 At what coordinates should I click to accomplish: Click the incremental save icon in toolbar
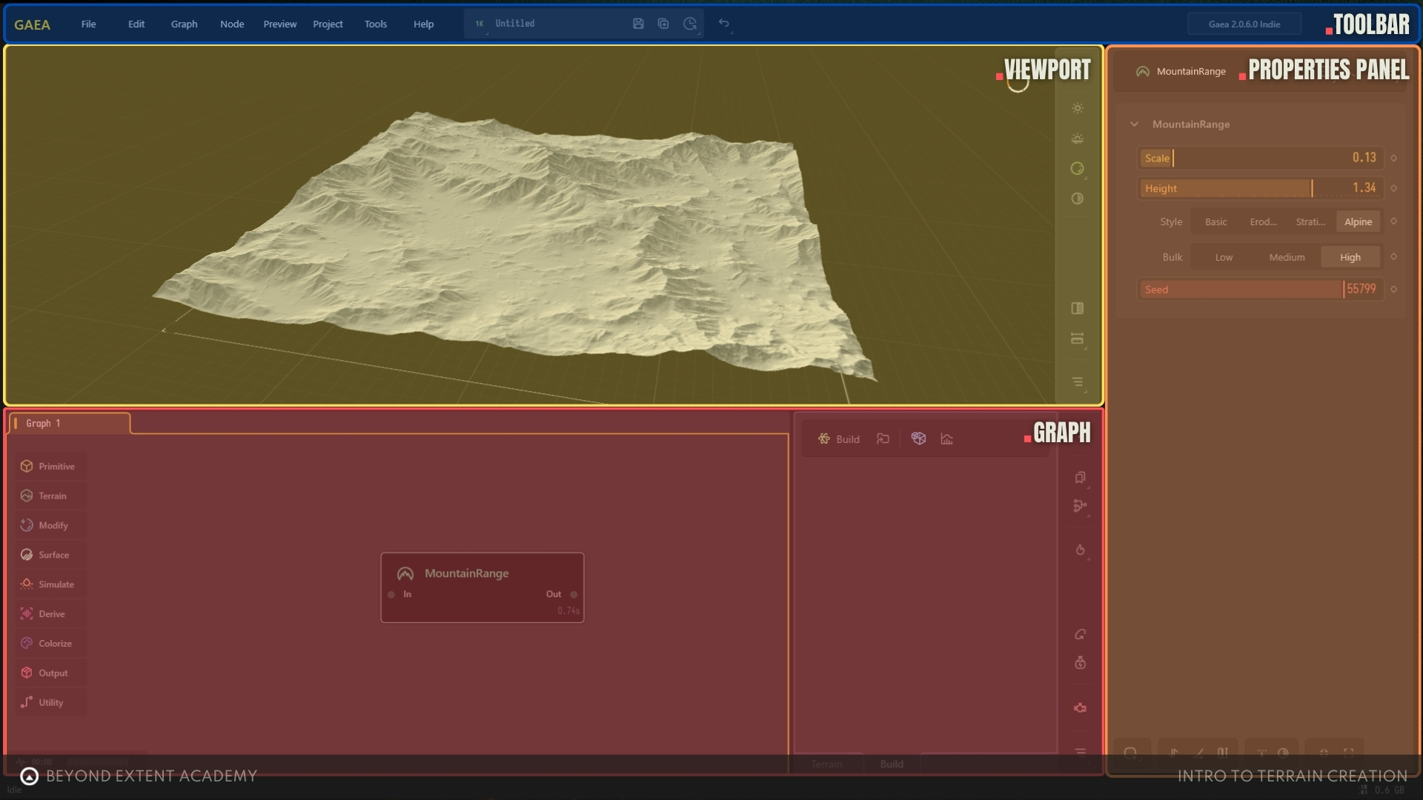point(663,24)
